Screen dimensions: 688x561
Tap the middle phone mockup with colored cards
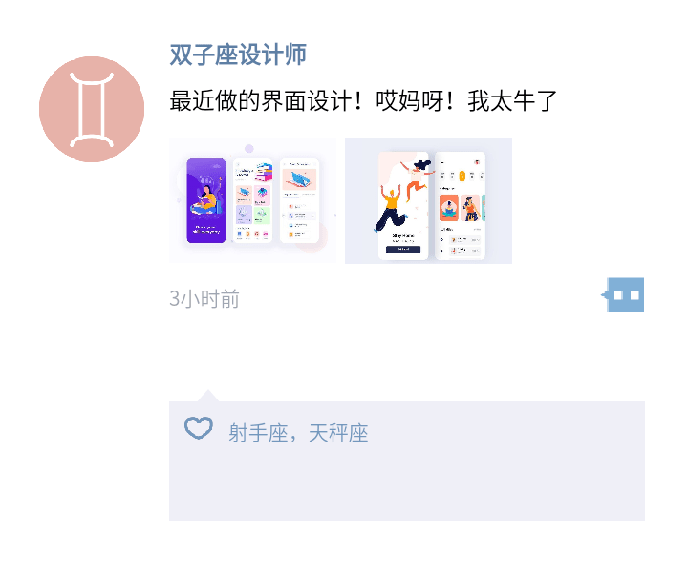pos(252,200)
